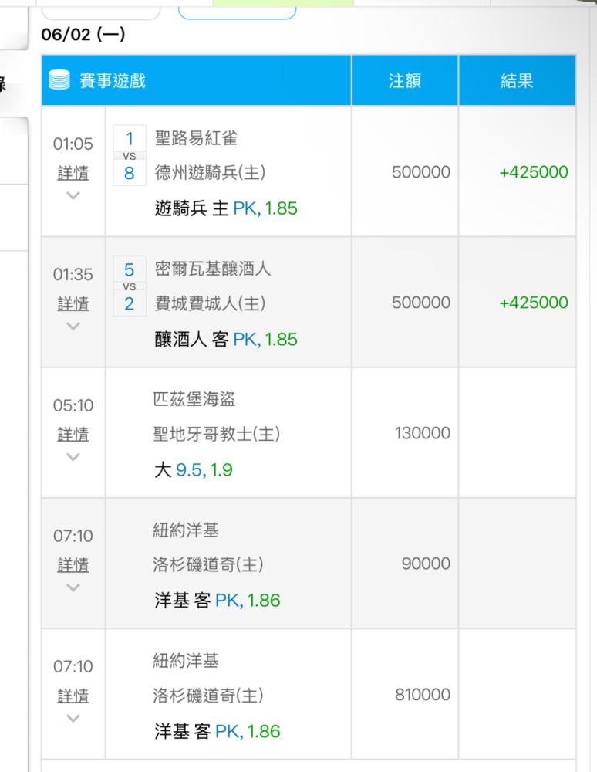597x772 pixels.
Task: Click the +425000 result for 遊騎兵 bet
Action: tap(533, 172)
